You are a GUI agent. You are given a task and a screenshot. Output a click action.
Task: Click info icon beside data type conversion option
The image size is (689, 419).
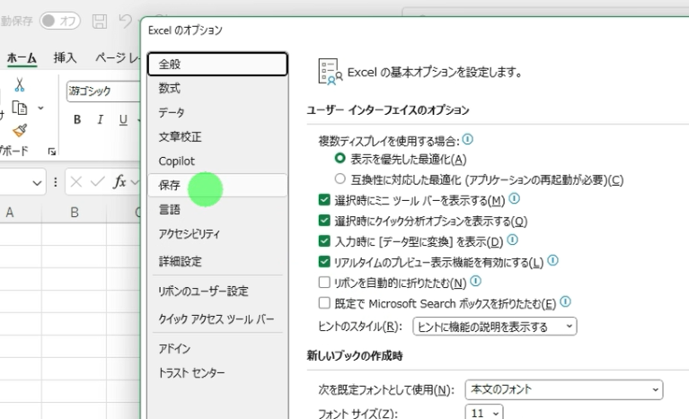point(512,240)
